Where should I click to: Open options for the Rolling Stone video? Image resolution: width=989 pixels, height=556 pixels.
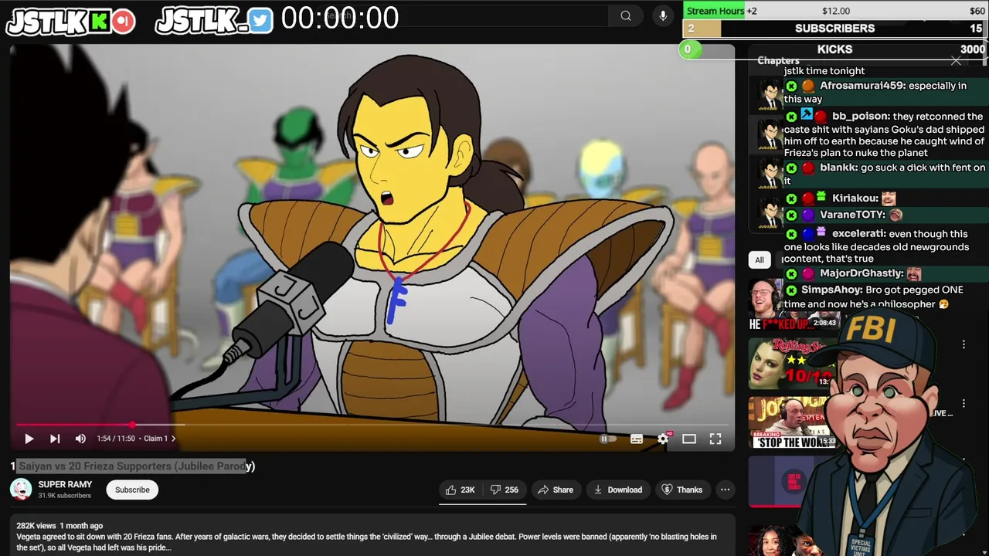964,344
